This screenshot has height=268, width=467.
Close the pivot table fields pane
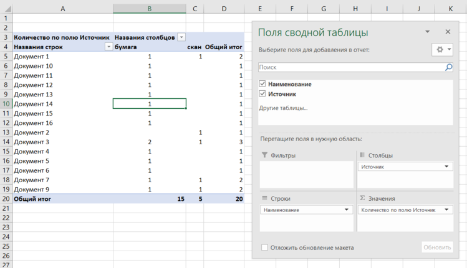448,32
